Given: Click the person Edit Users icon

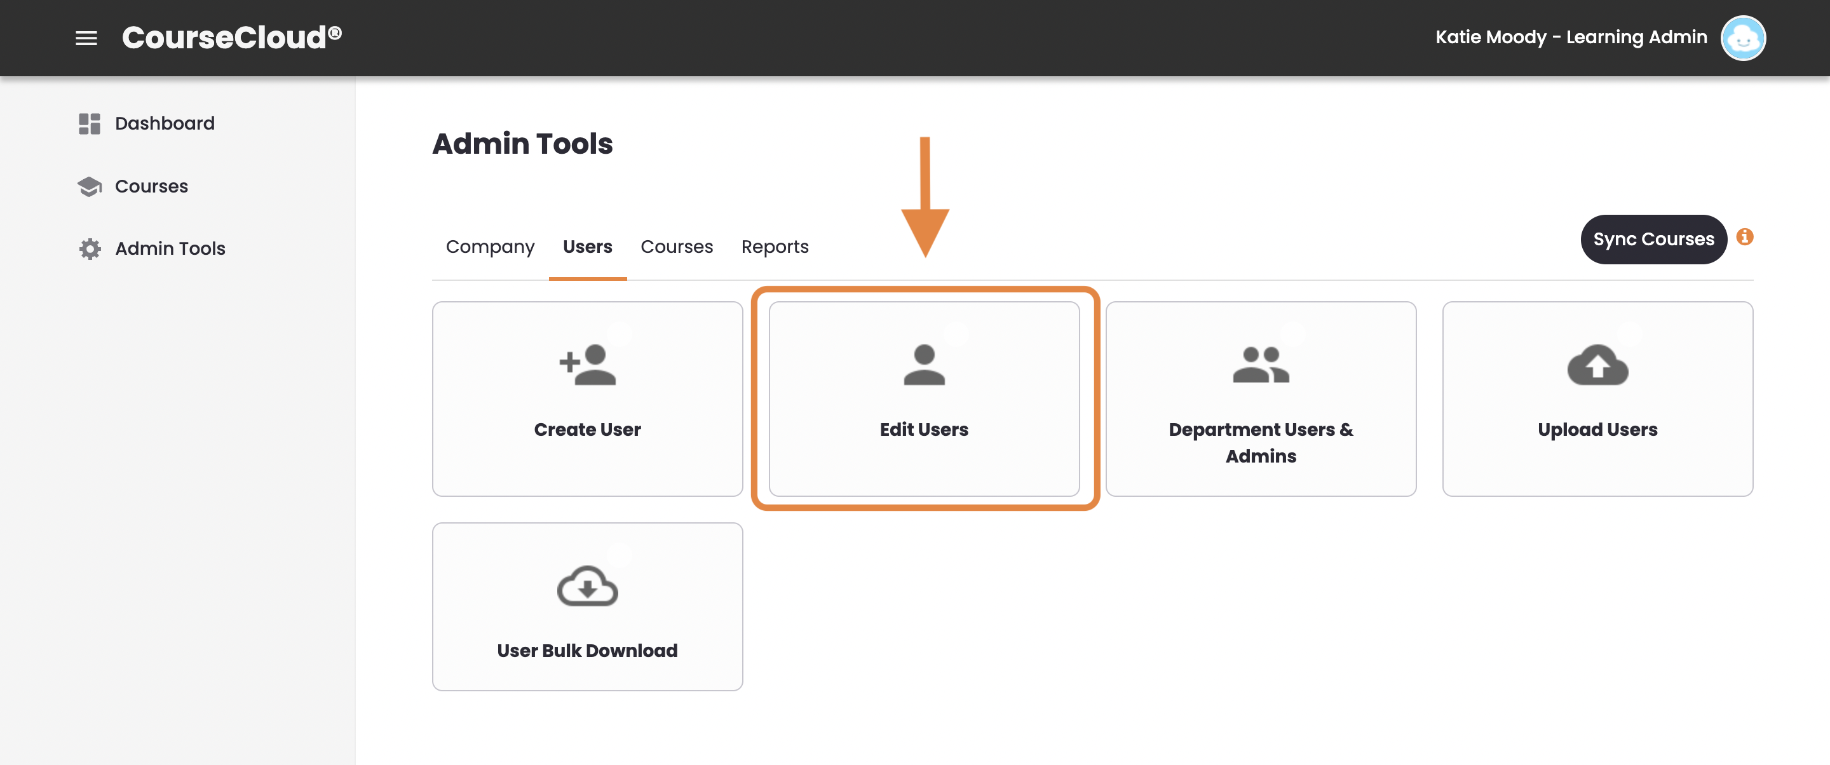Looking at the screenshot, I should tap(923, 364).
